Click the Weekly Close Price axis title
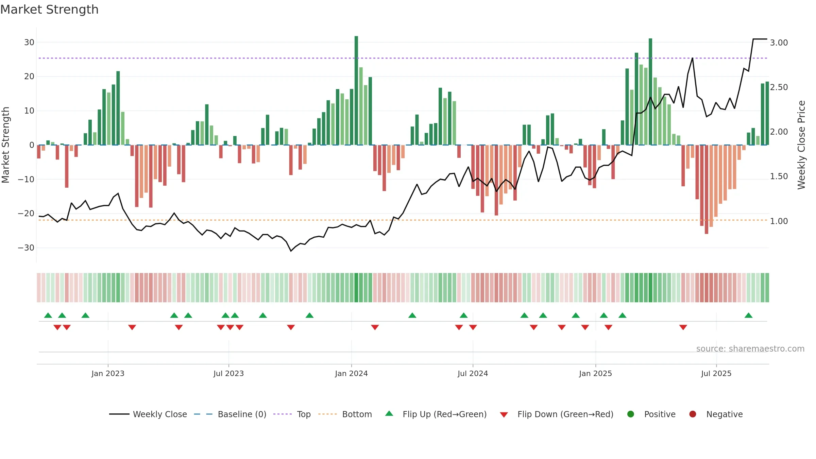The height and width of the screenshot is (459, 816). click(x=801, y=145)
